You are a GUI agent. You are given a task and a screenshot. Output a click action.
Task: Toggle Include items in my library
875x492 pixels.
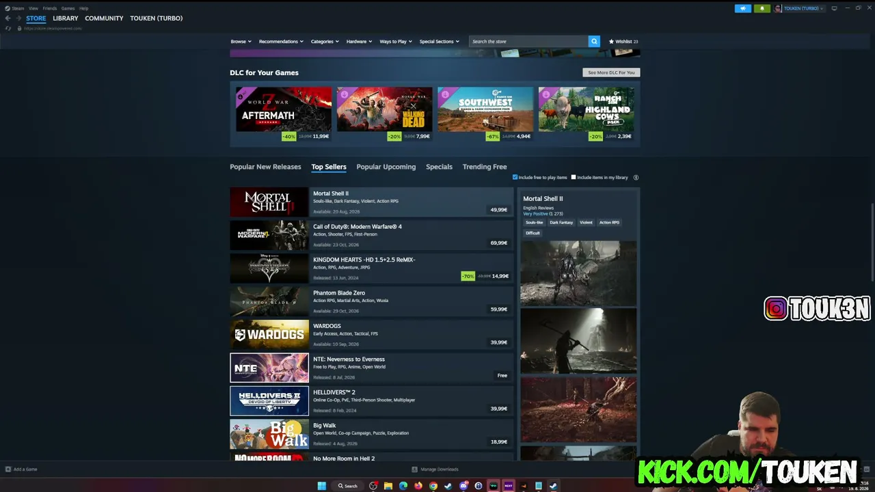(x=574, y=178)
